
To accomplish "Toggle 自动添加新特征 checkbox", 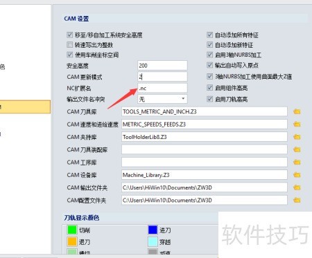I will click(x=209, y=45).
